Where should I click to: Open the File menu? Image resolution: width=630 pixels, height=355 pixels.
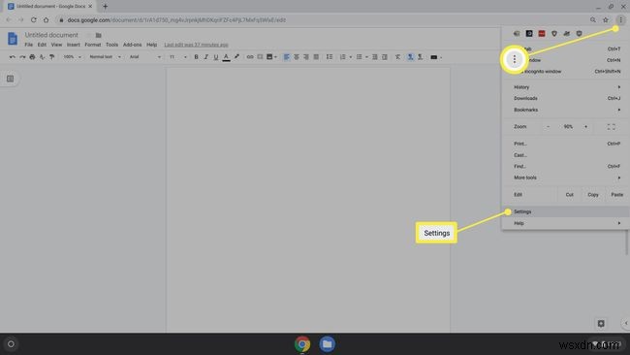point(28,45)
